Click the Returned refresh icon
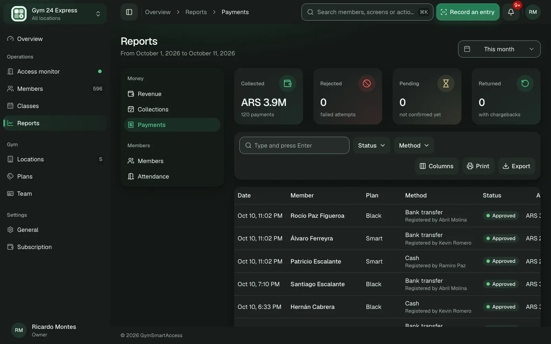Image resolution: width=551 pixels, height=344 pixels. click(x=525, y=83)
